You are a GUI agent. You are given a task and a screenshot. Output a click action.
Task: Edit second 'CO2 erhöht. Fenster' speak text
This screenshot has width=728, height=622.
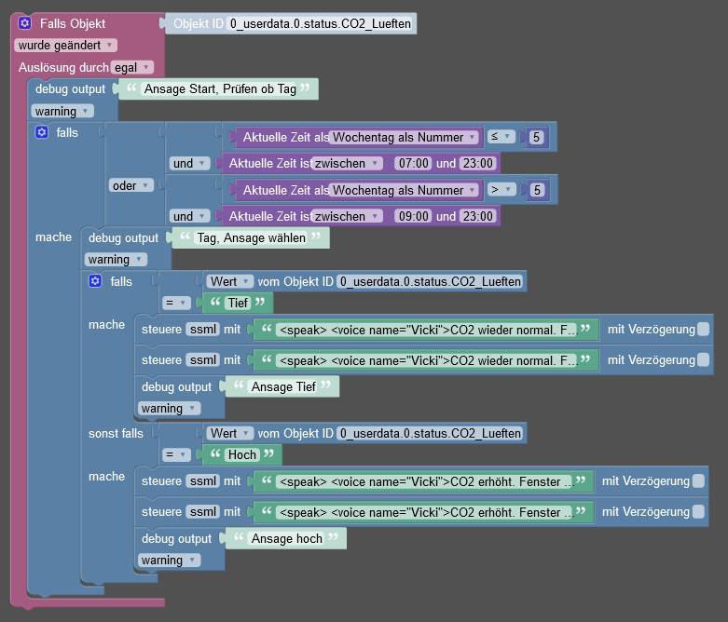coord(424,512)
